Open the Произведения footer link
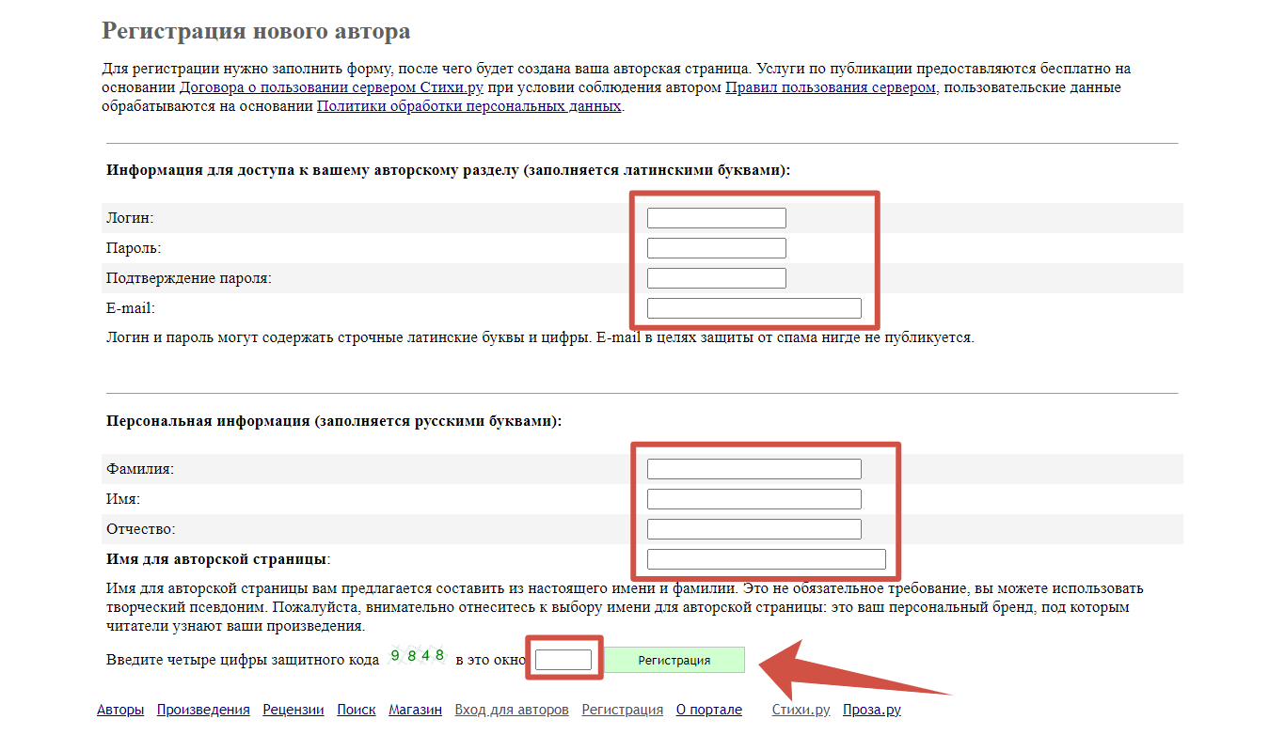 point(203,710)
